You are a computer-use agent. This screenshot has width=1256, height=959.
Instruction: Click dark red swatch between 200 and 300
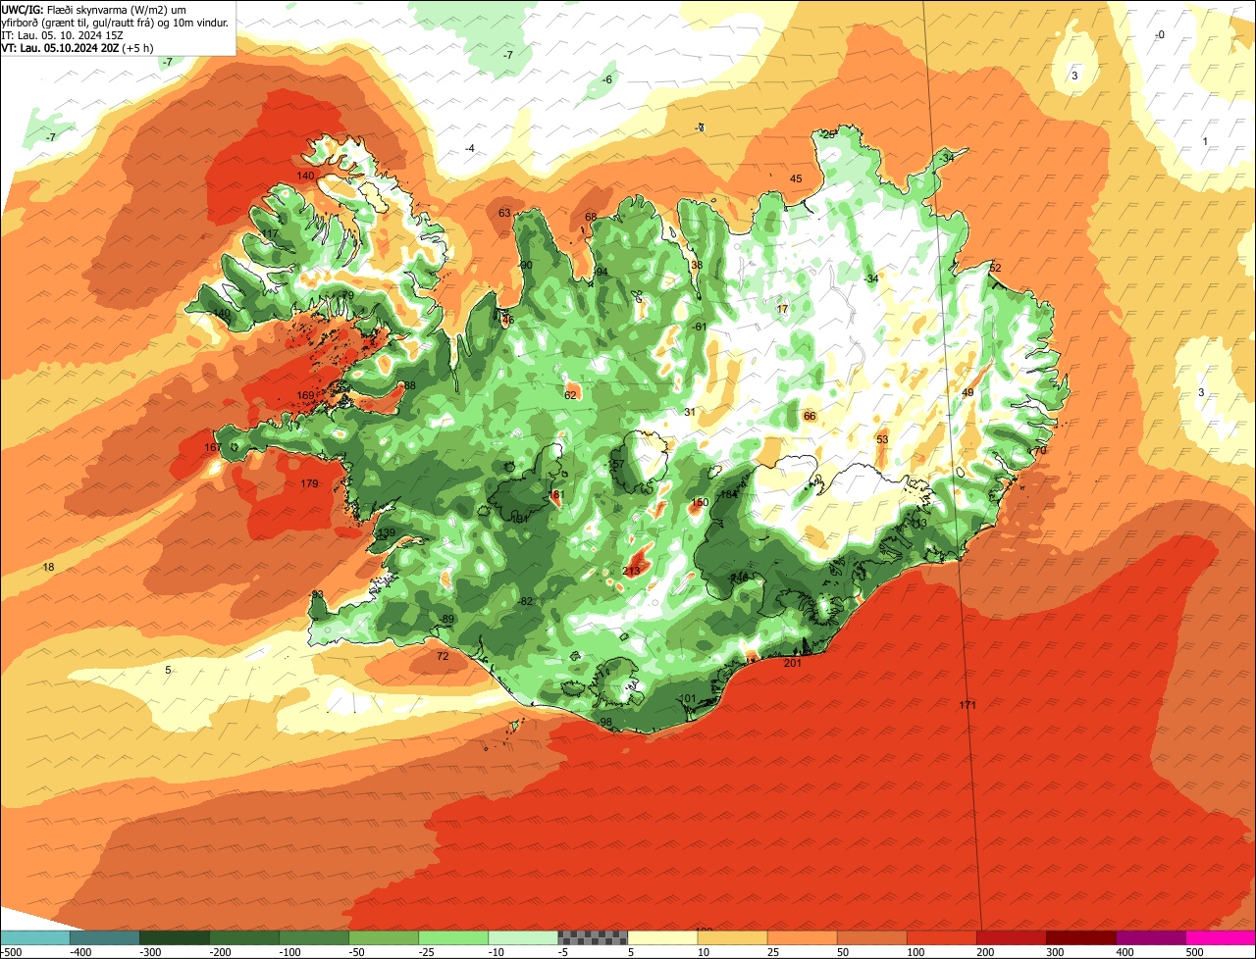click(x=1011, y=937)
